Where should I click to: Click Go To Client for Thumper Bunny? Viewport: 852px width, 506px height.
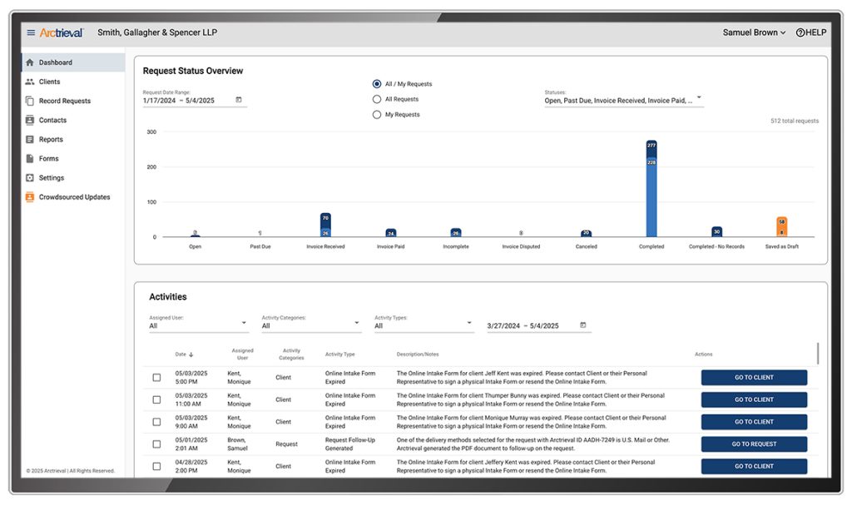pyautogui.click(x=754, y=399)
